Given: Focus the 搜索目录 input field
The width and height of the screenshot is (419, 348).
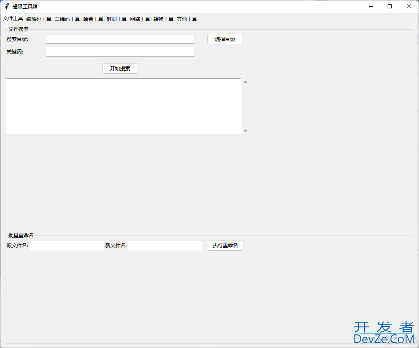Looking at the screenshot, I should (120, 39).
